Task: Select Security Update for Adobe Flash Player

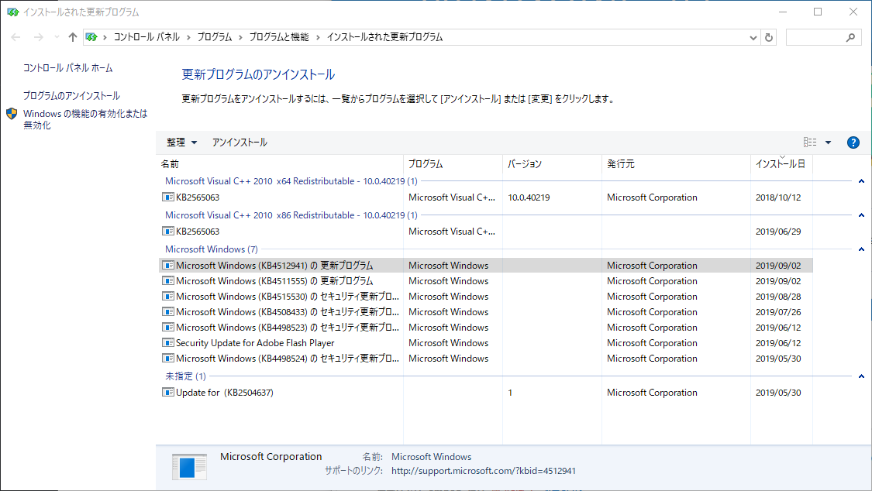Action: pyautogui.click(x=485, y=343)
